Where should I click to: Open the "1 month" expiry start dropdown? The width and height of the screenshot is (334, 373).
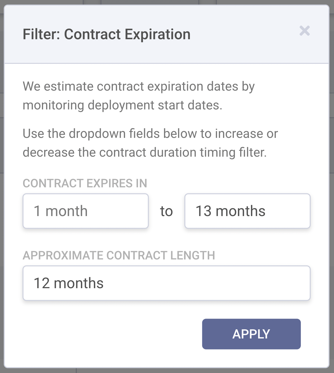coord(86,211)
